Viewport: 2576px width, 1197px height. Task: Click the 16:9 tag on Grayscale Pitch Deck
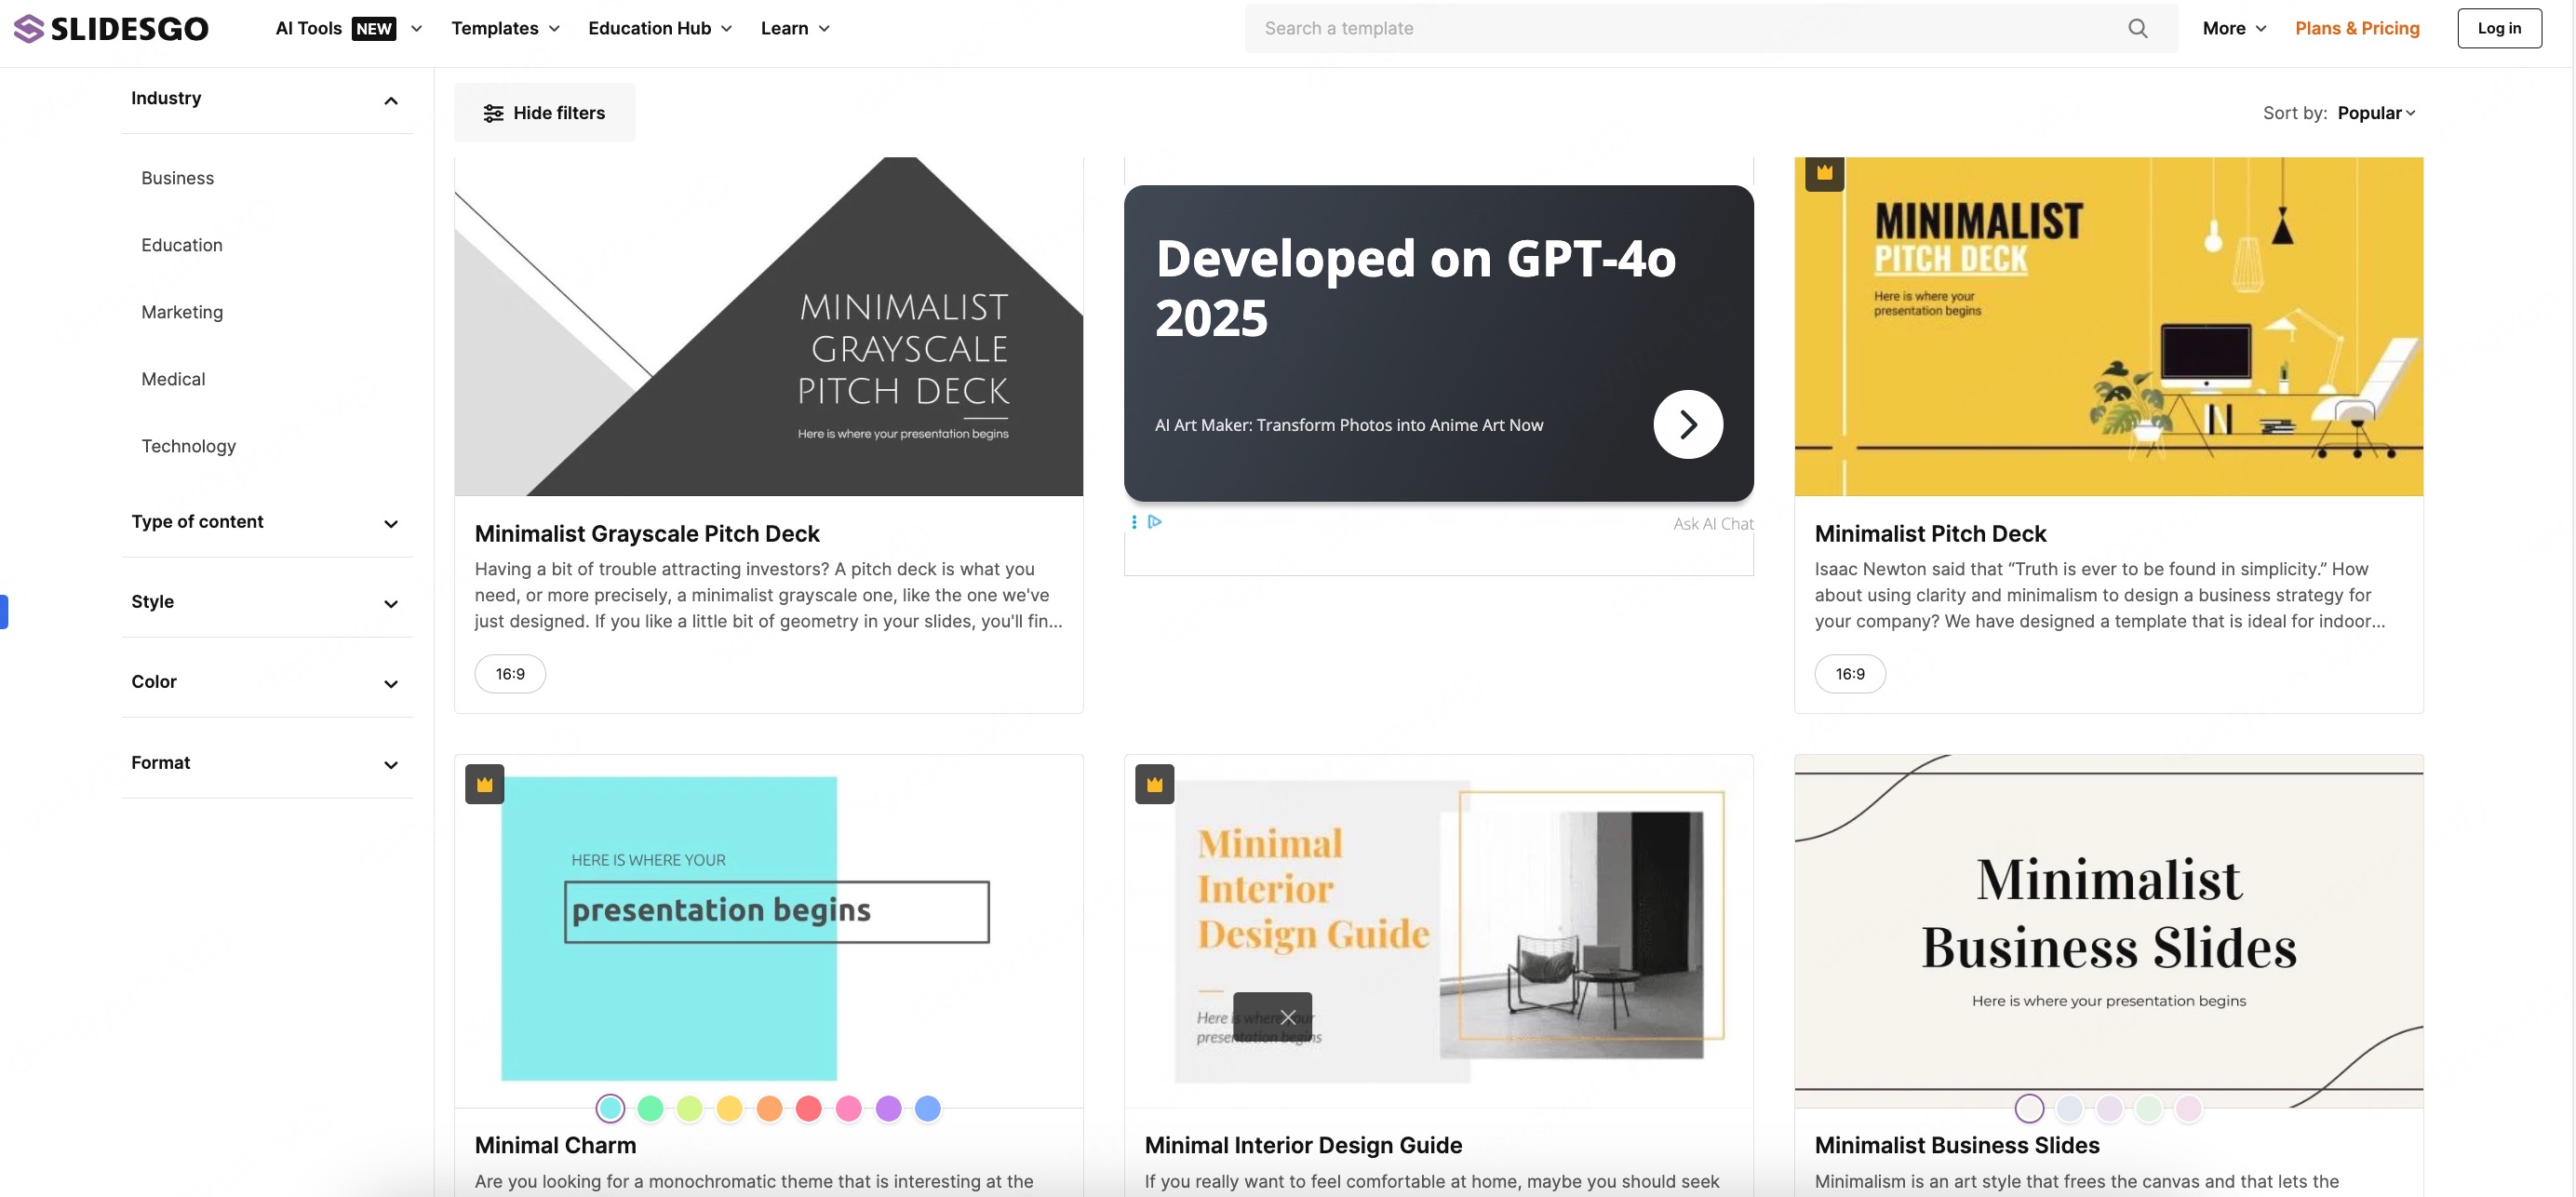[x=510, y=674]
